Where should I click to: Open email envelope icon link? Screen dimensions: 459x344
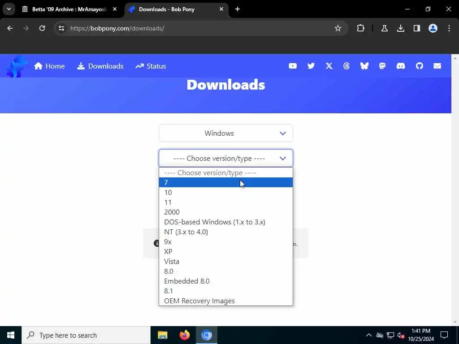437,66
